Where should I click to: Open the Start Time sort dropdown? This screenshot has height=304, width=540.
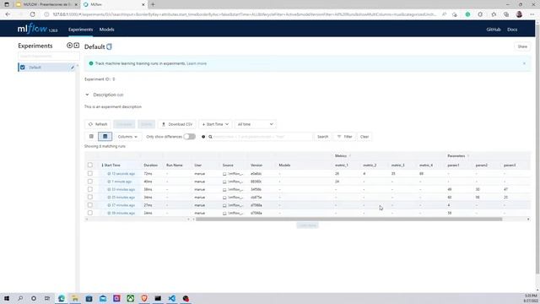(x=215, y=124)
